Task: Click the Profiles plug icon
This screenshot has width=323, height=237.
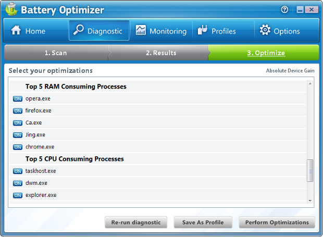Action: point(203,30)
